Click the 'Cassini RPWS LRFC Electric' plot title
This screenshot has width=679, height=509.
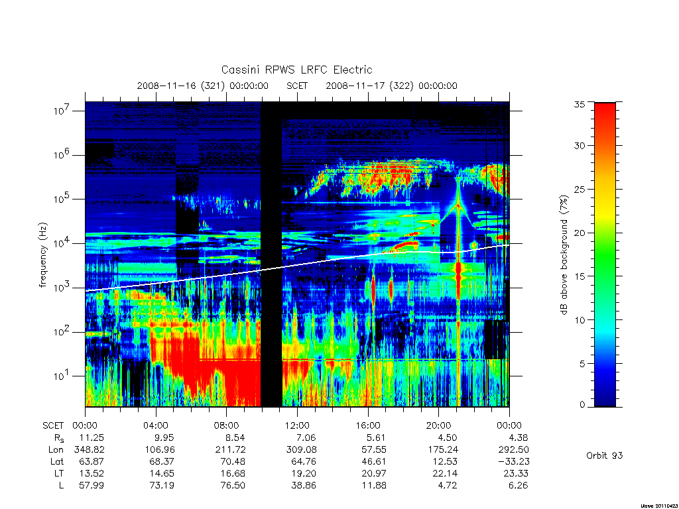(296, 70)
